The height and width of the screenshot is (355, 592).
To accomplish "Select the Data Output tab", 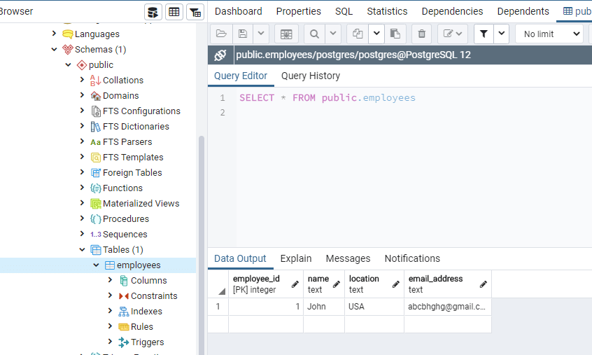I will 240,258.
